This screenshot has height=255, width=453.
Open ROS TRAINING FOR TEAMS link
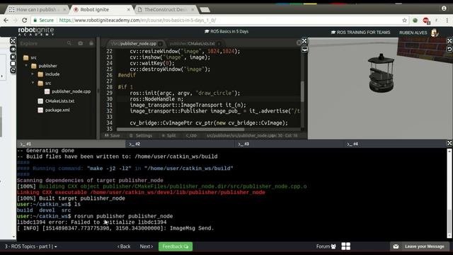click(360, 33)
